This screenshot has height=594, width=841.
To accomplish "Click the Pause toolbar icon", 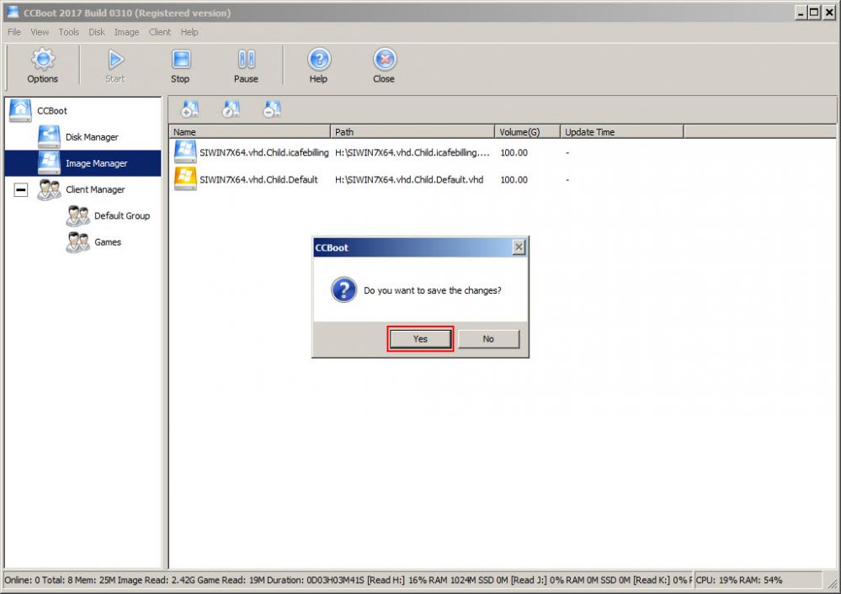I will coord(246,60).
